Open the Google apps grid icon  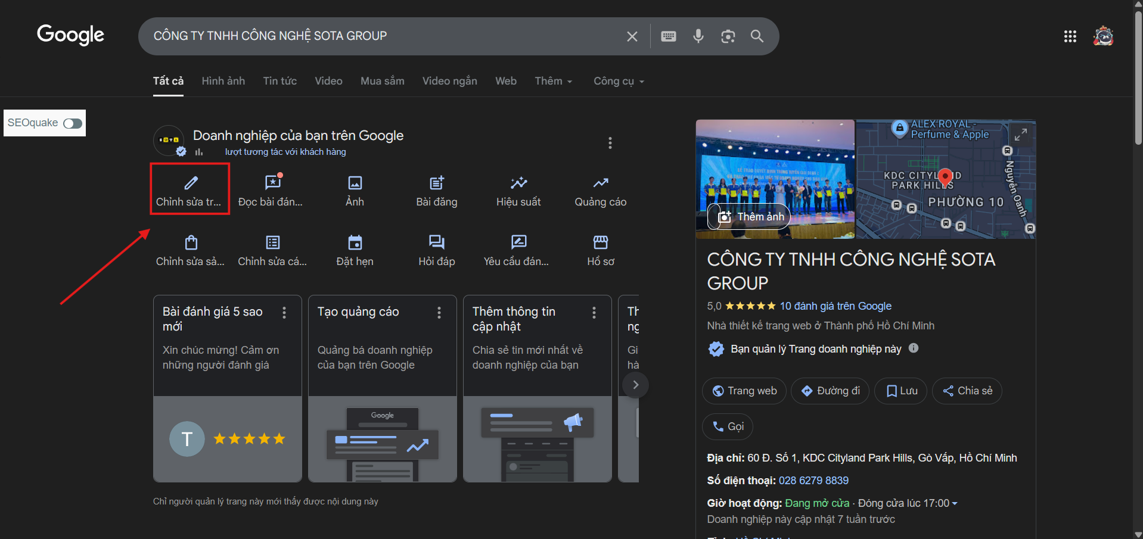(x=1070, y=36)
